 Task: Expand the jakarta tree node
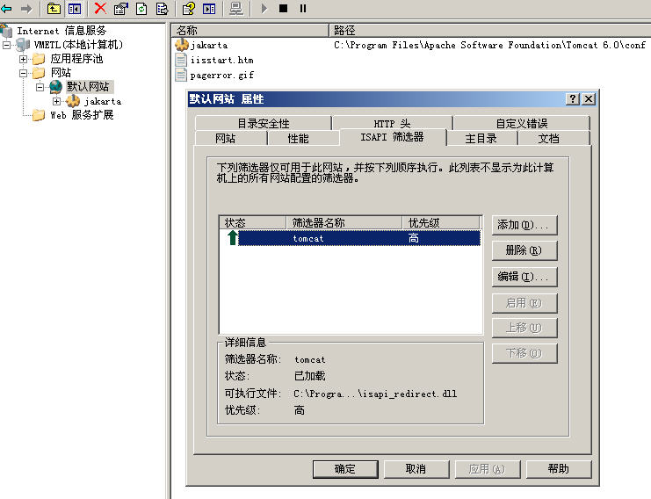(56, 101)
